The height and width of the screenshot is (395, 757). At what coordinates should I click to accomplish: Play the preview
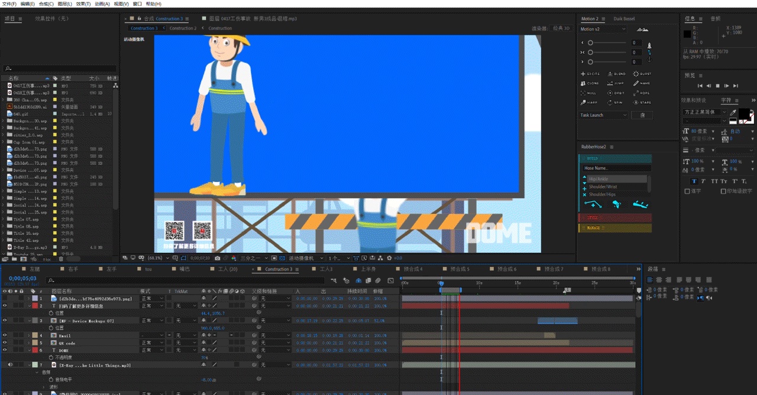point(717,86)
